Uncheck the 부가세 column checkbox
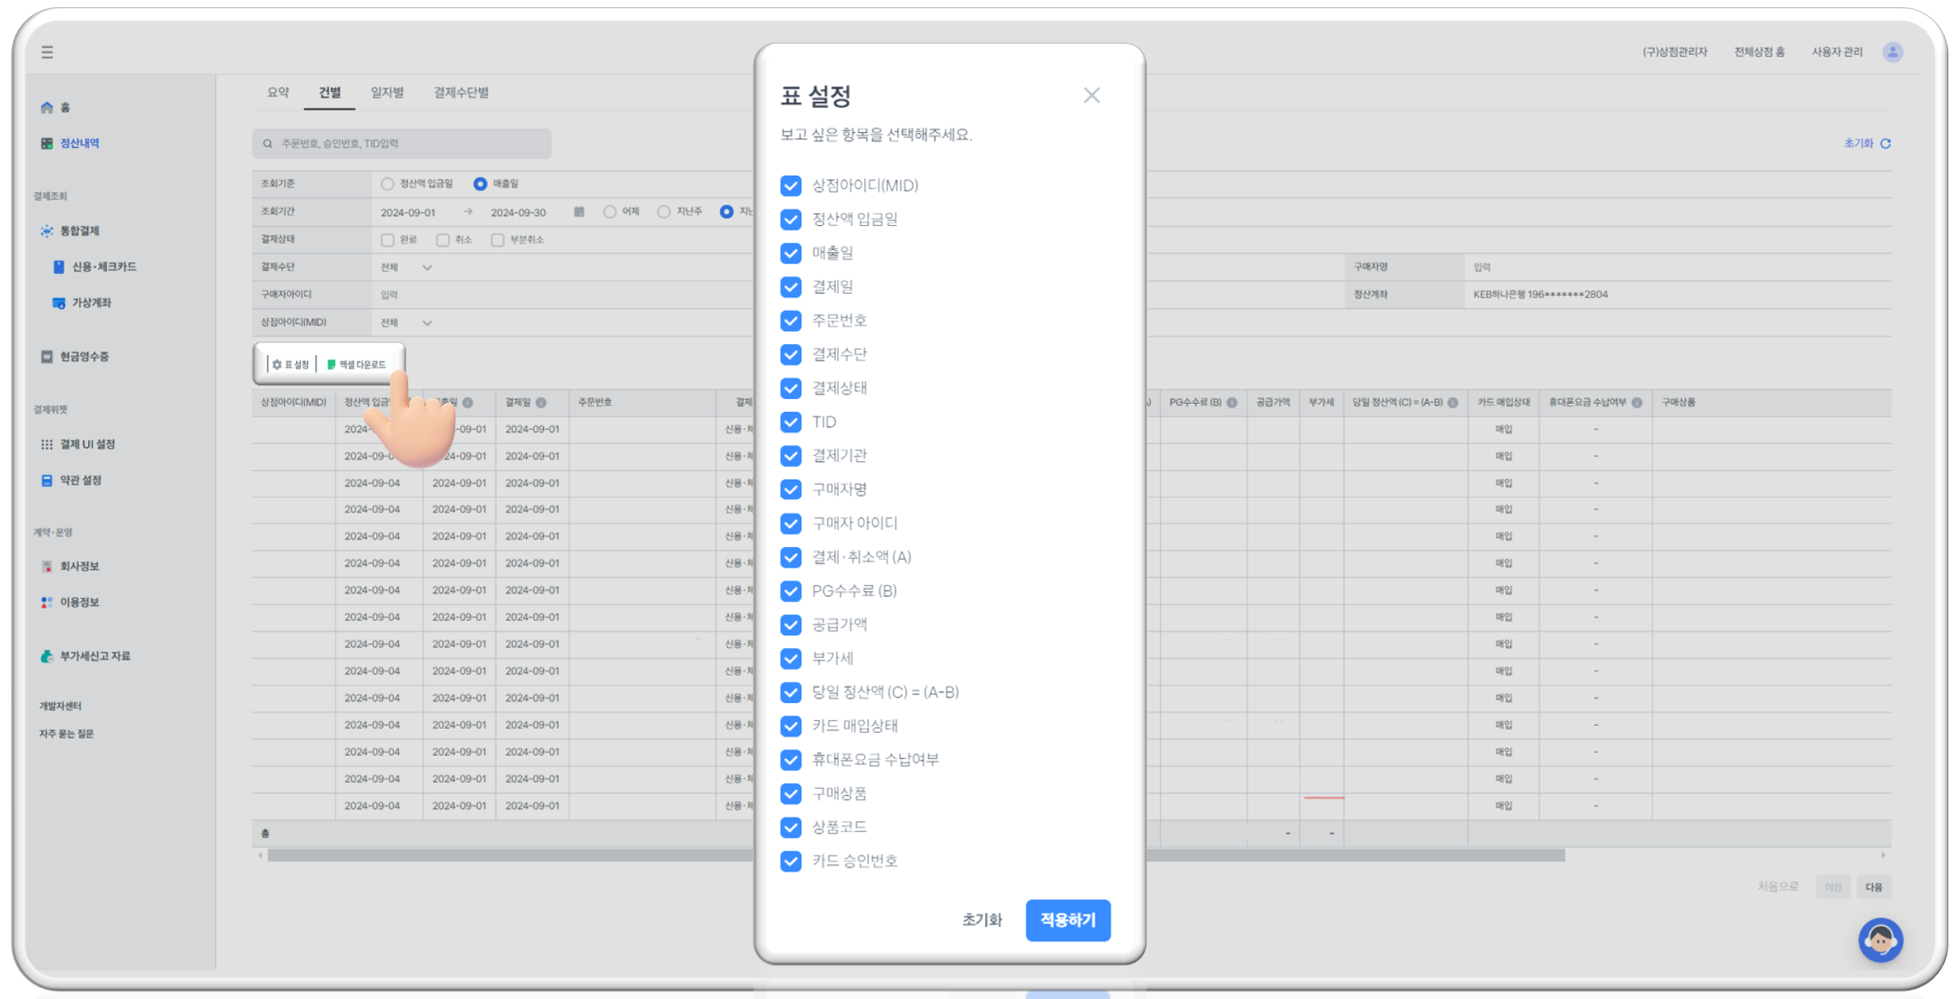 coord(791,658)
